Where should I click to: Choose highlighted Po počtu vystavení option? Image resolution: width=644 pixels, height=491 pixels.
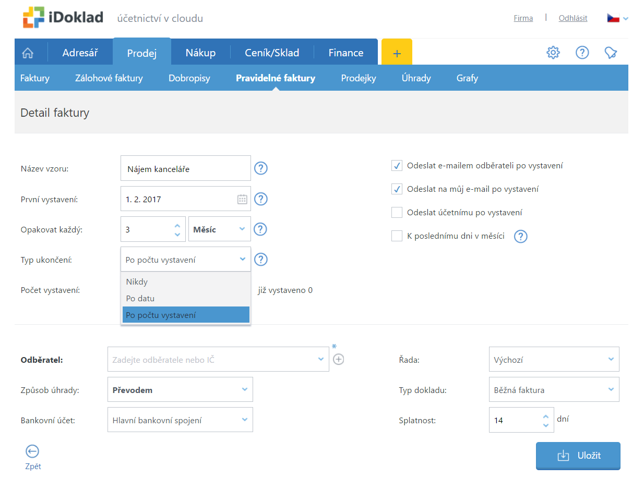(x=186, y=315)
